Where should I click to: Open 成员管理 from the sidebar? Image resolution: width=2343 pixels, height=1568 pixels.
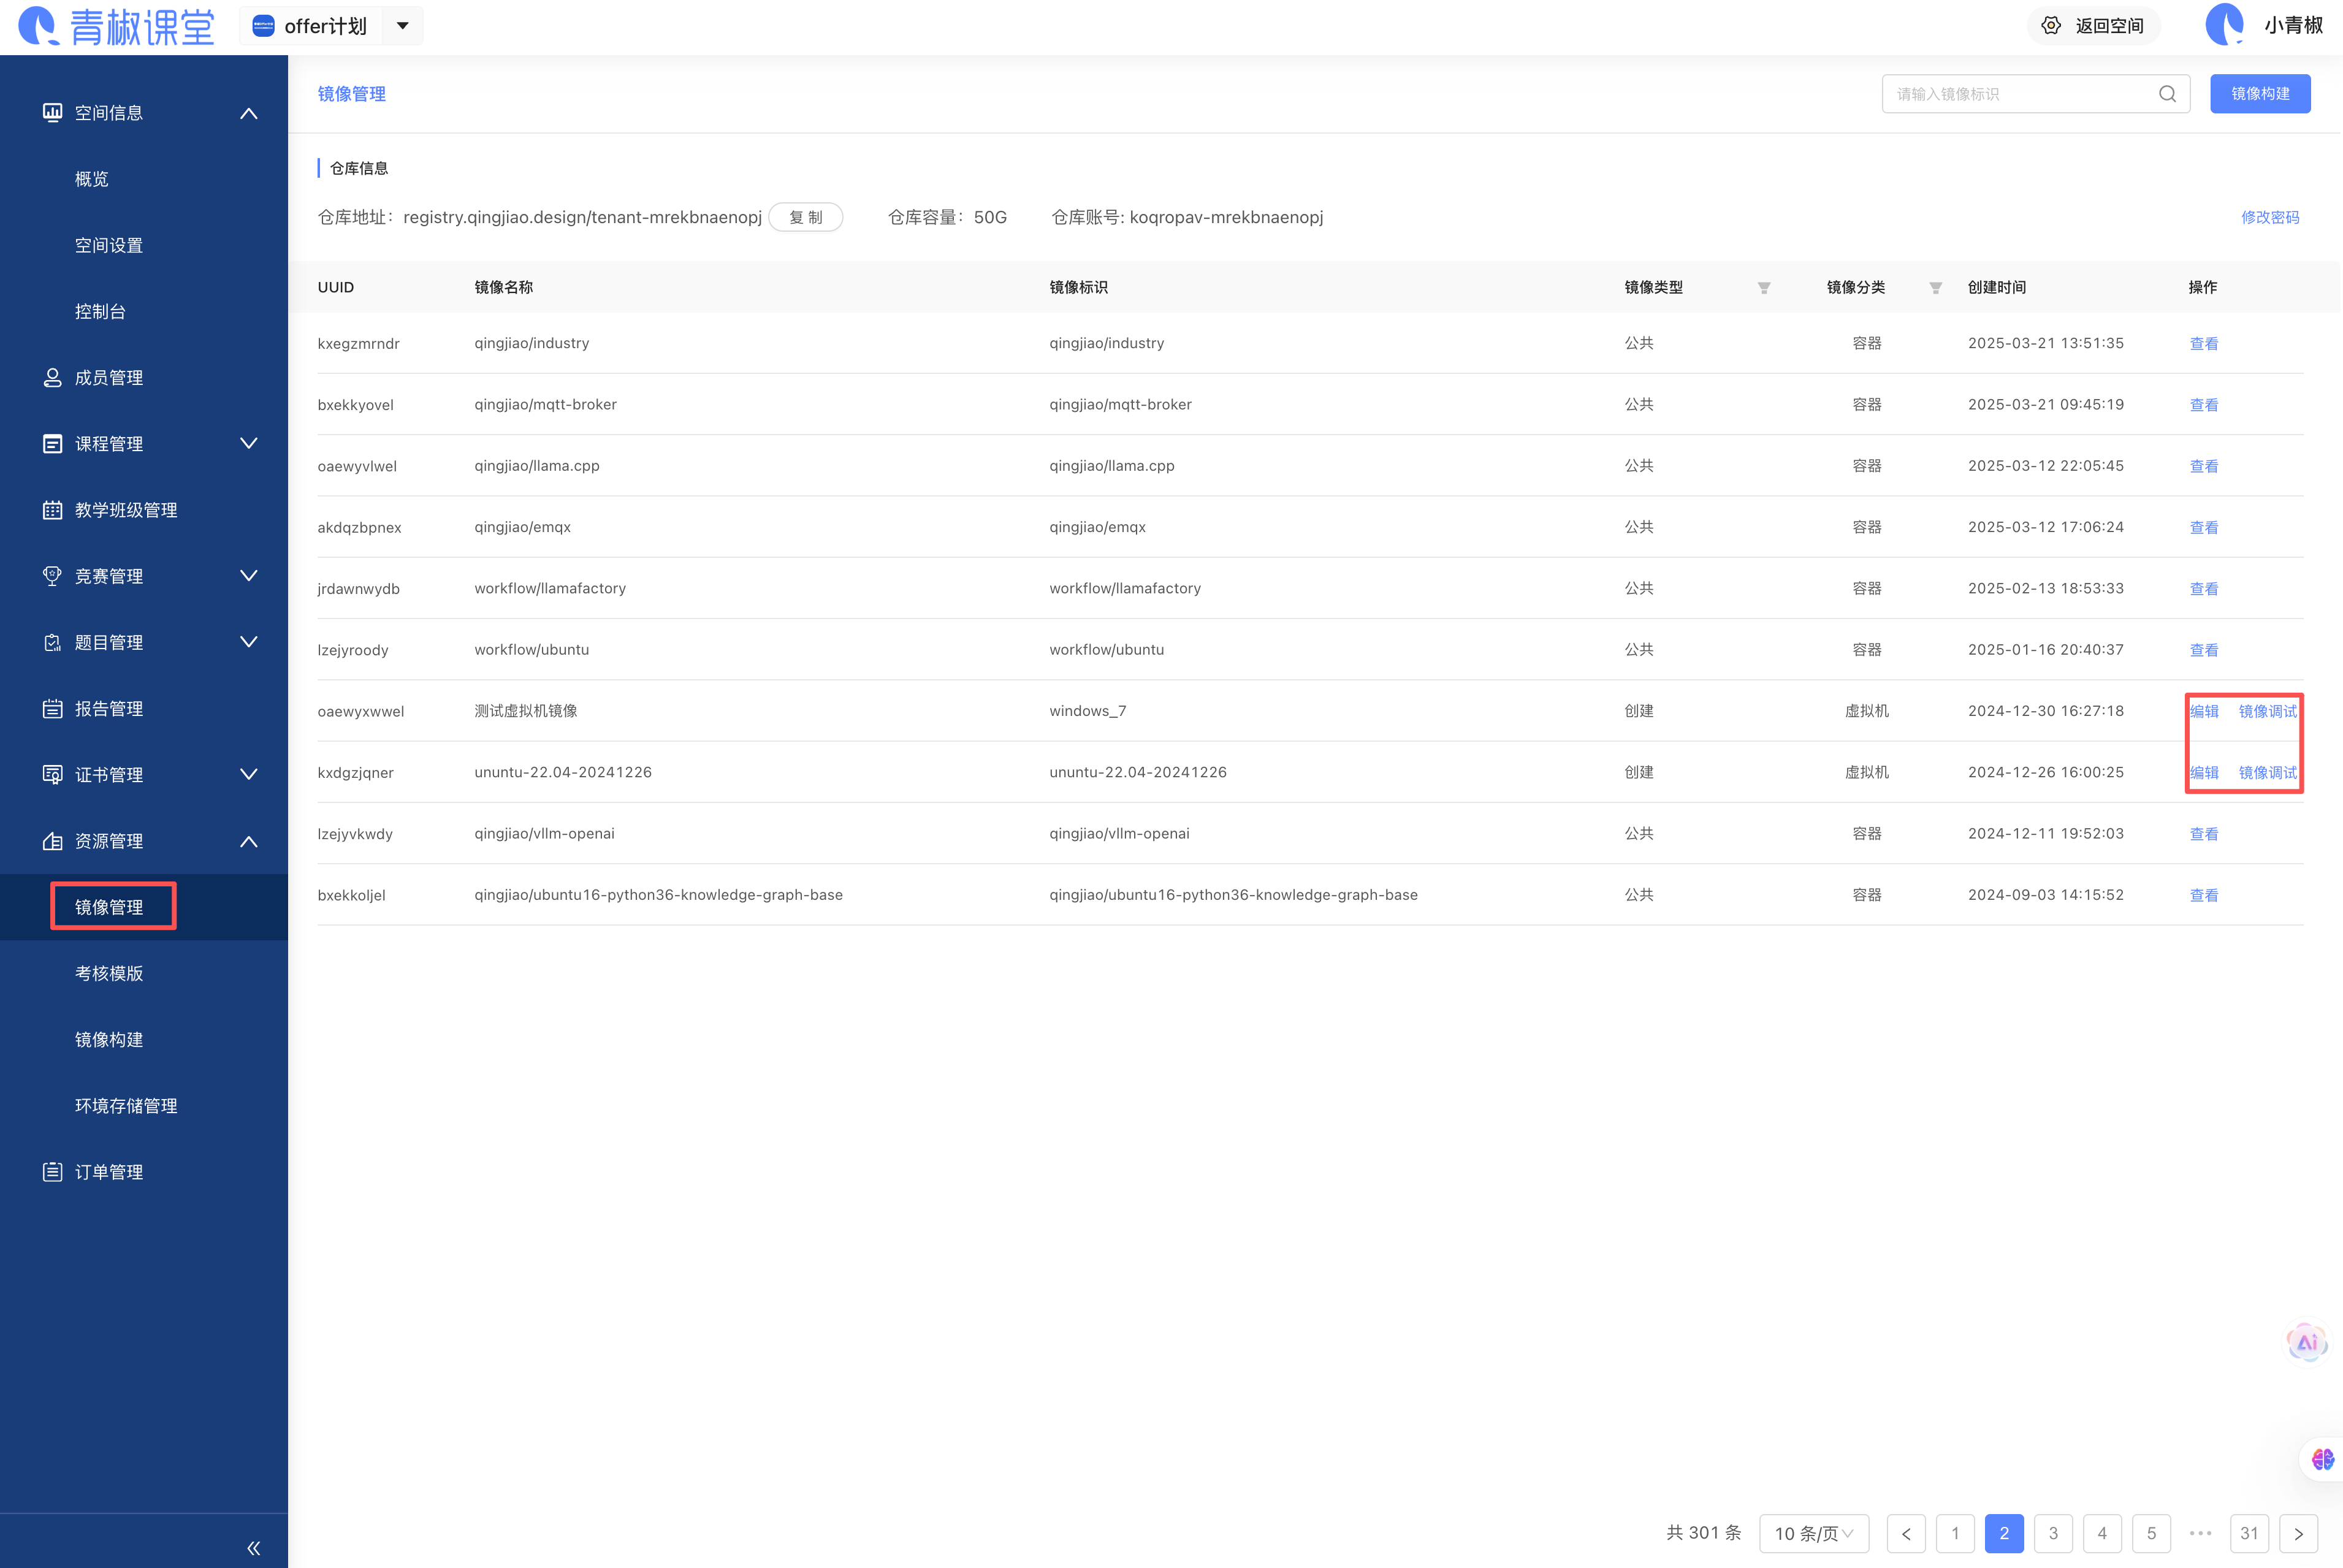click(109, 378)
